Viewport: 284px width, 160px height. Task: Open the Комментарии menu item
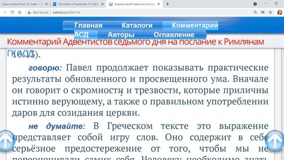click(195, 25)
